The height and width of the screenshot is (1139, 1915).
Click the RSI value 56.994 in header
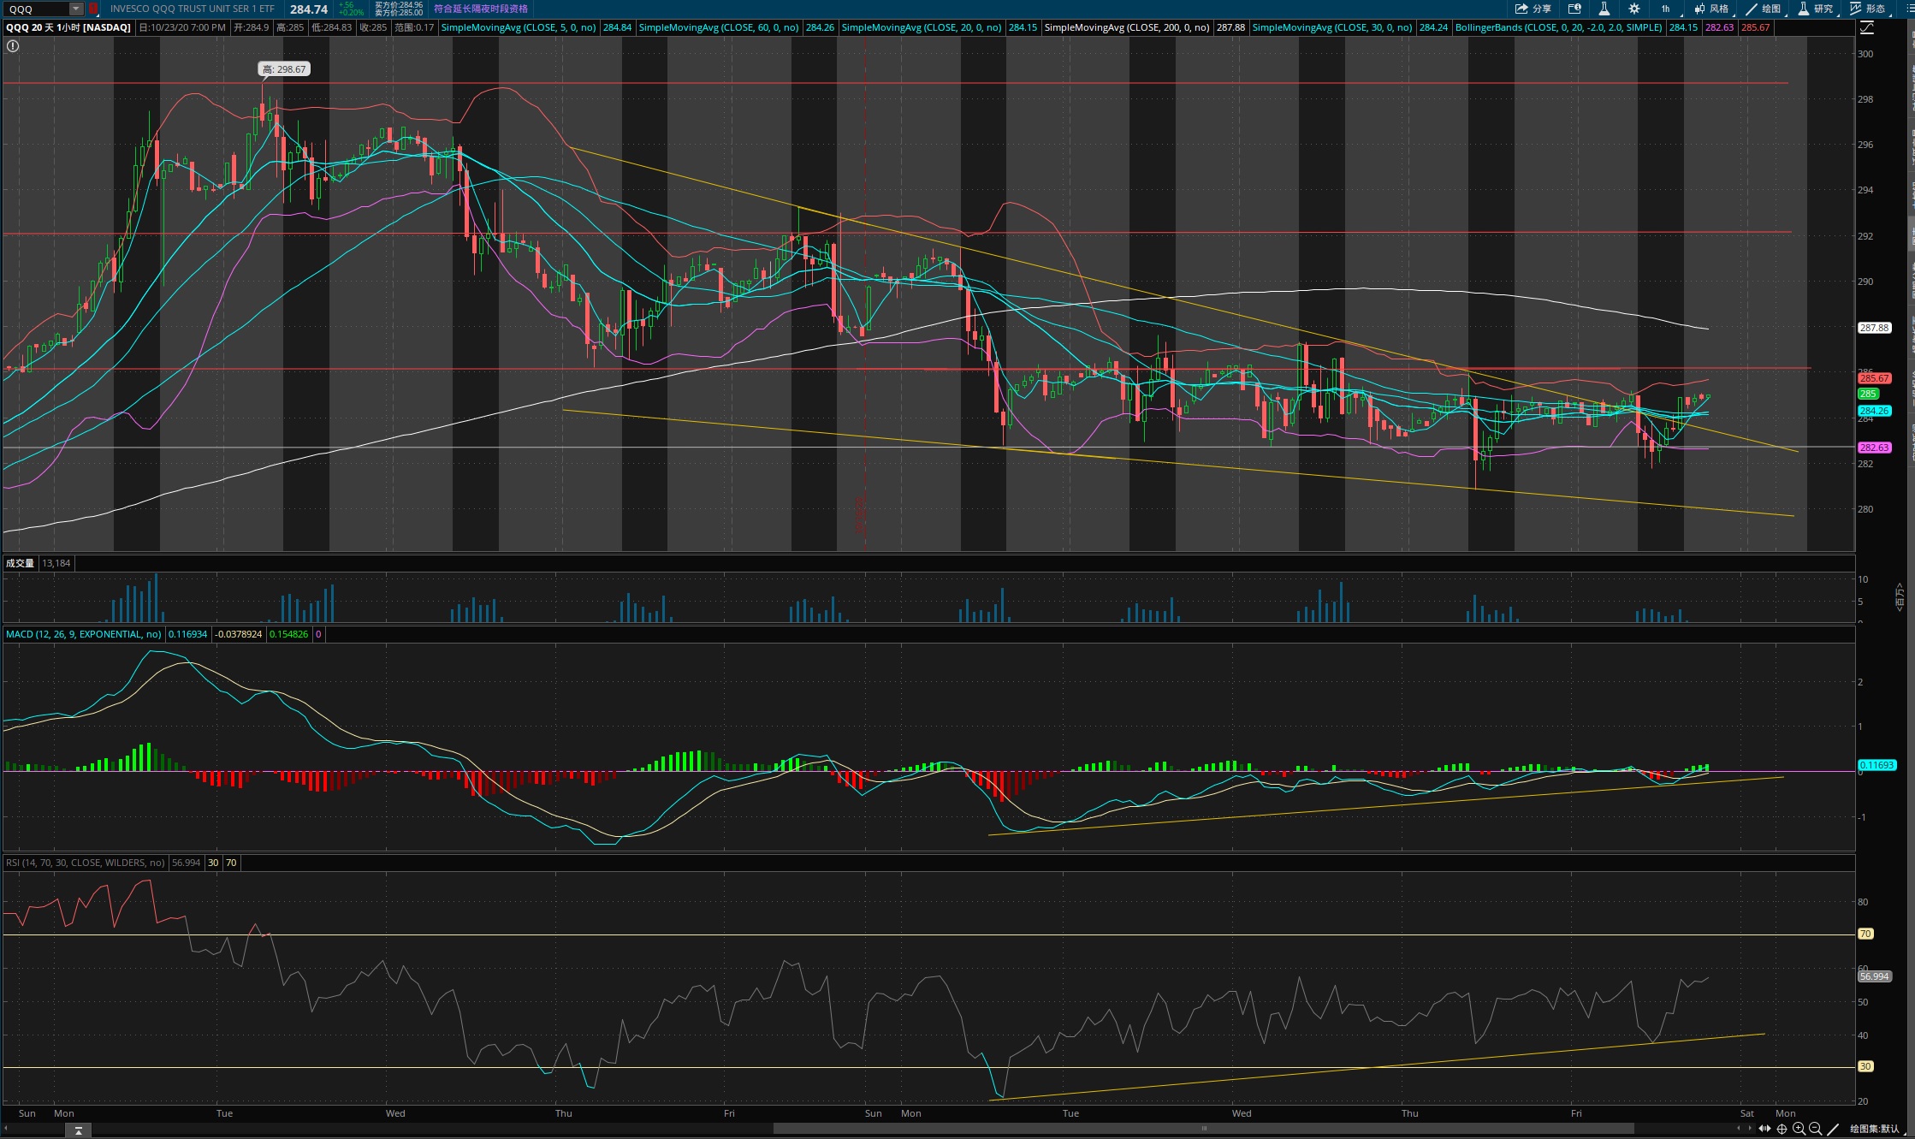point(186,863)
